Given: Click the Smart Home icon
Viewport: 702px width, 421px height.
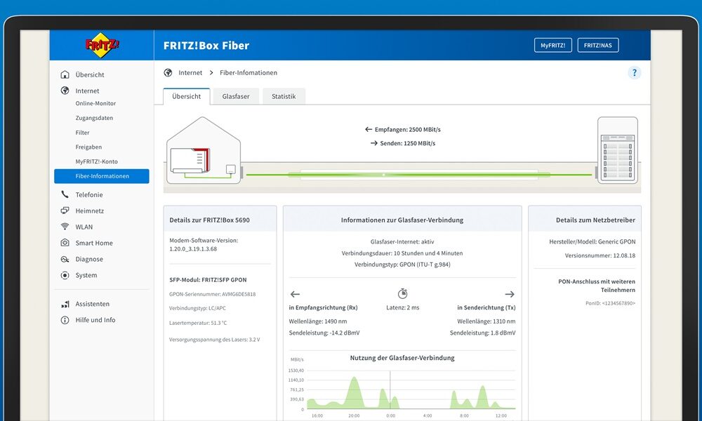Looking at the screenshot, I should pos(65,243).
